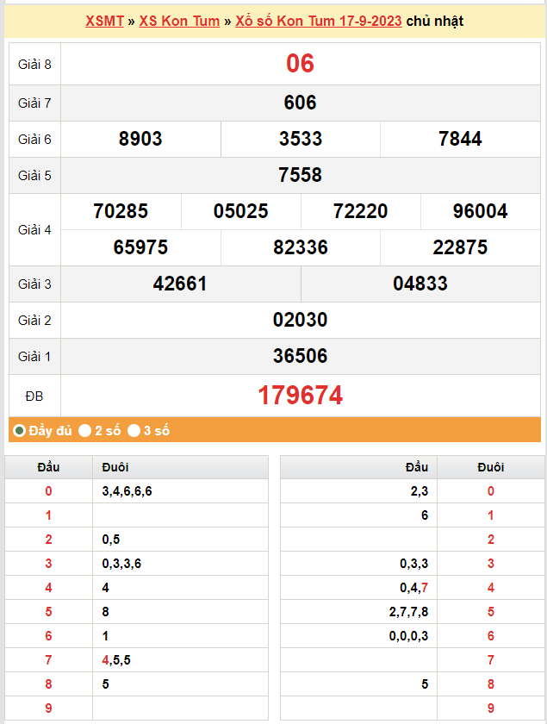Click the Đầu header in left table

[x=48, y=467]
